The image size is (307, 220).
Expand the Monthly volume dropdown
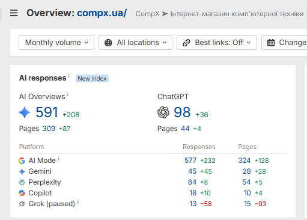pos(56,43)
